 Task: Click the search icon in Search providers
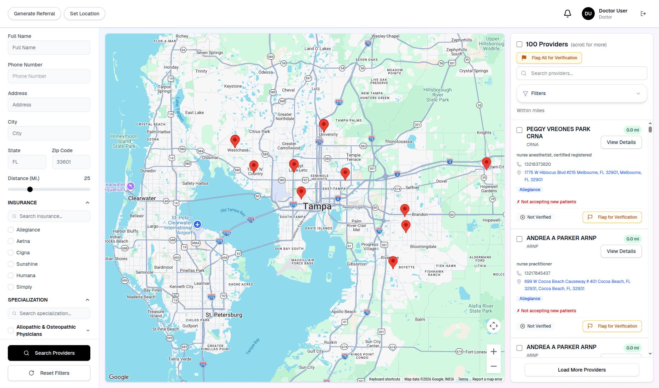pos(524,73)
